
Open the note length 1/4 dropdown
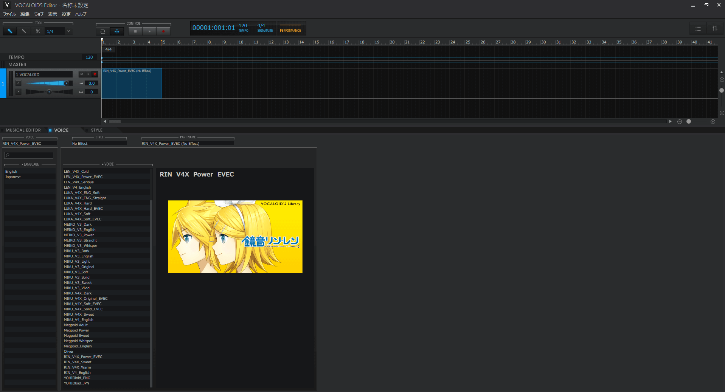pyautogui.click(x=68, y=31)
